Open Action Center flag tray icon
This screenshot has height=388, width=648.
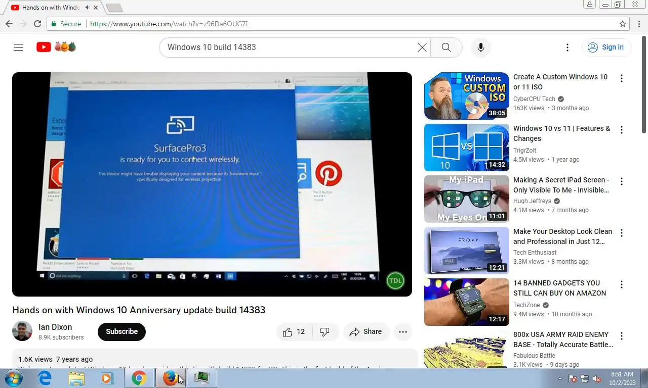(x=573, y=378)
